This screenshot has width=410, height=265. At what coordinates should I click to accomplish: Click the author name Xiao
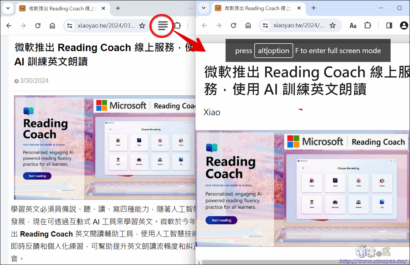click(x=212, y=113)
